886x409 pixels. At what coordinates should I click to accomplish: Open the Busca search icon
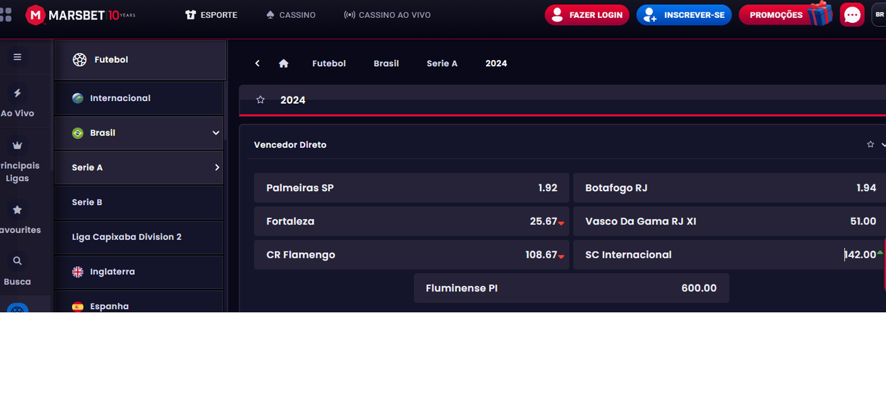pyautogui.click(x=17, y=261)
